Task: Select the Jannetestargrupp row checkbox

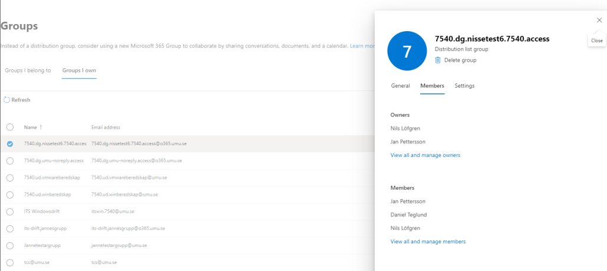Action: coord(10,246)
